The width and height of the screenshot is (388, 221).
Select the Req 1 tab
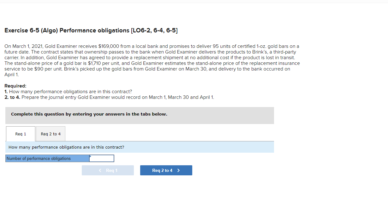(x=20, y=133)
